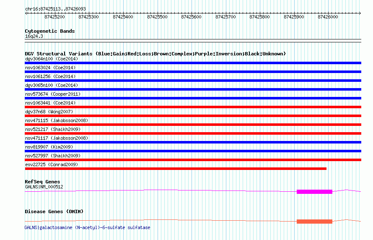Viewport: 373px width, 240px height.
Task: Click the Disease Genes (OMIM) track title
Action: click(x=54, y=211)
